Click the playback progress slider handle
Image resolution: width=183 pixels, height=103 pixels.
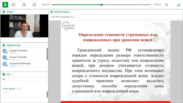[x=102, y=5]
